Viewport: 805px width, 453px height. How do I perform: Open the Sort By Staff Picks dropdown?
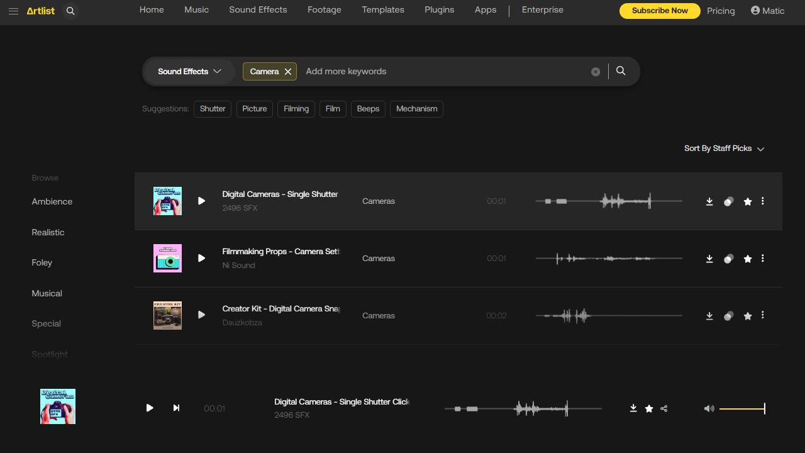click(x=724, y=148)
